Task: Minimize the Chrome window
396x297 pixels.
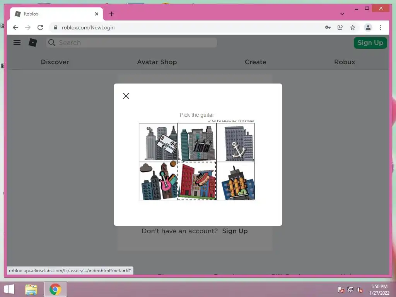Action: tap(356, 9)
